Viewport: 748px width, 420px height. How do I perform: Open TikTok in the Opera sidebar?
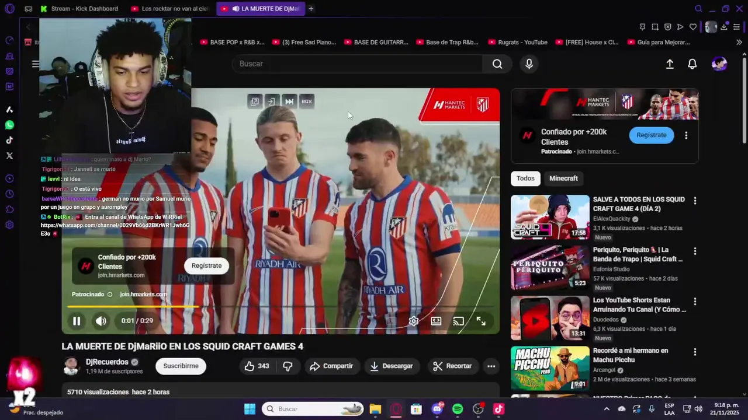click(x=9, y=140)
